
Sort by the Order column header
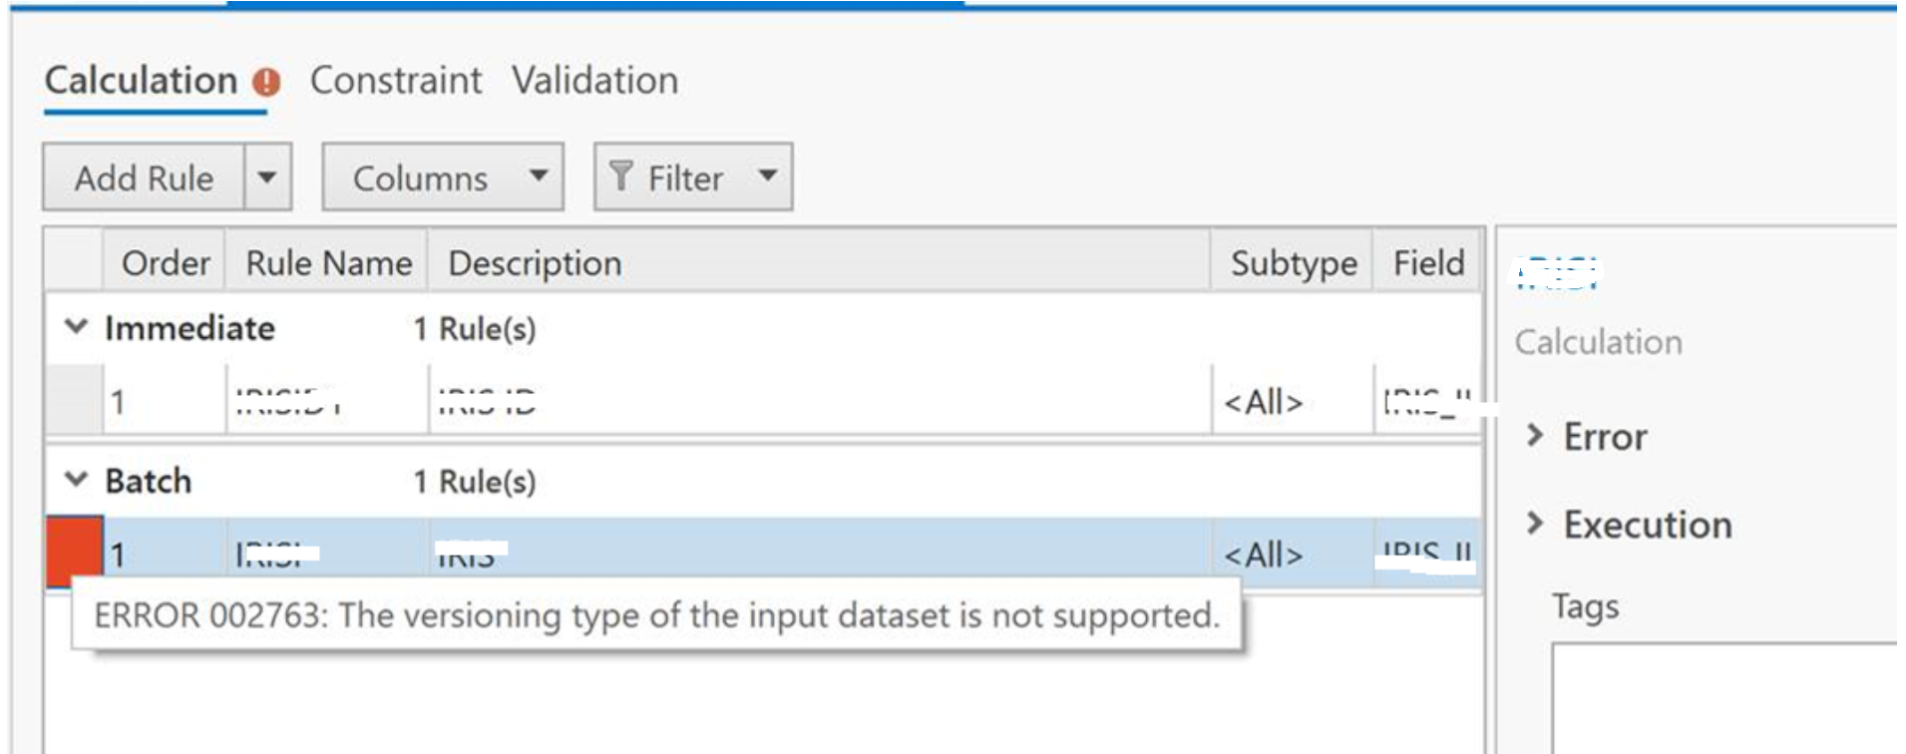[165, 263]
